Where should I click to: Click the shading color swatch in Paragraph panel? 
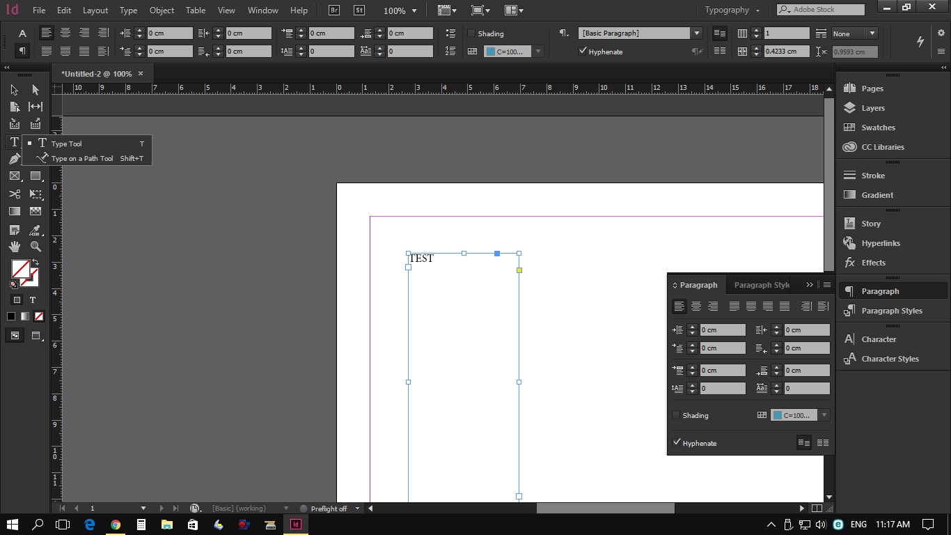pyautogui.click(x=794, y=415)
